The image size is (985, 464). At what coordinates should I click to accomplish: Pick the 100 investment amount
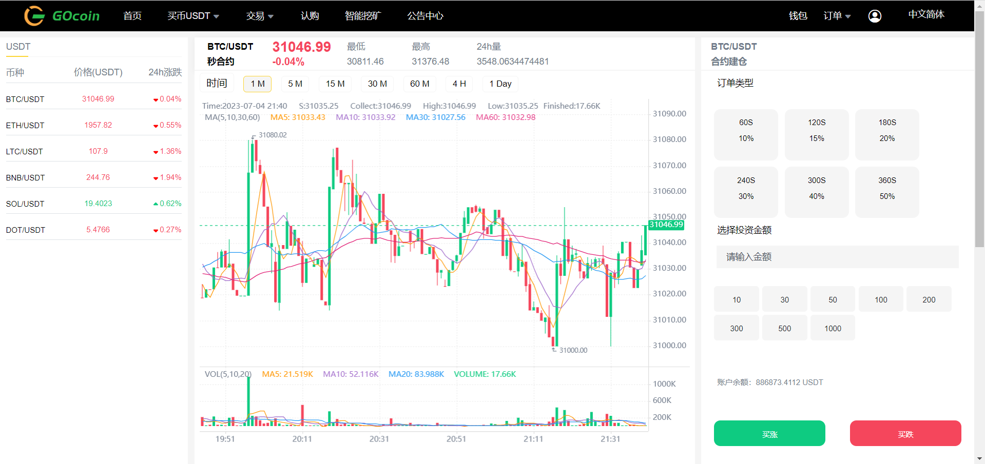point(881,299)
